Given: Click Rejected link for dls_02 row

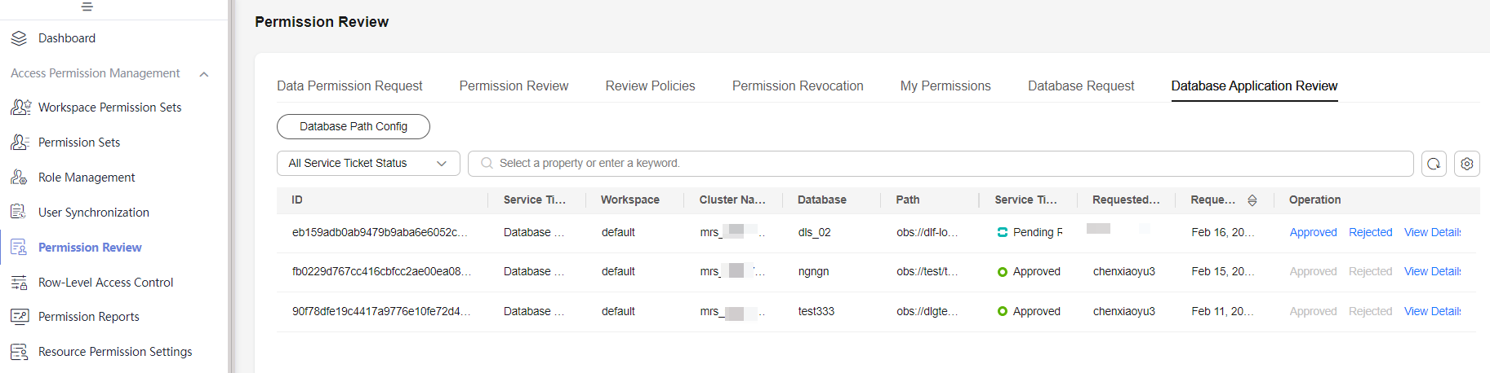Looking at the screenshot, I should pos(1370,232).
